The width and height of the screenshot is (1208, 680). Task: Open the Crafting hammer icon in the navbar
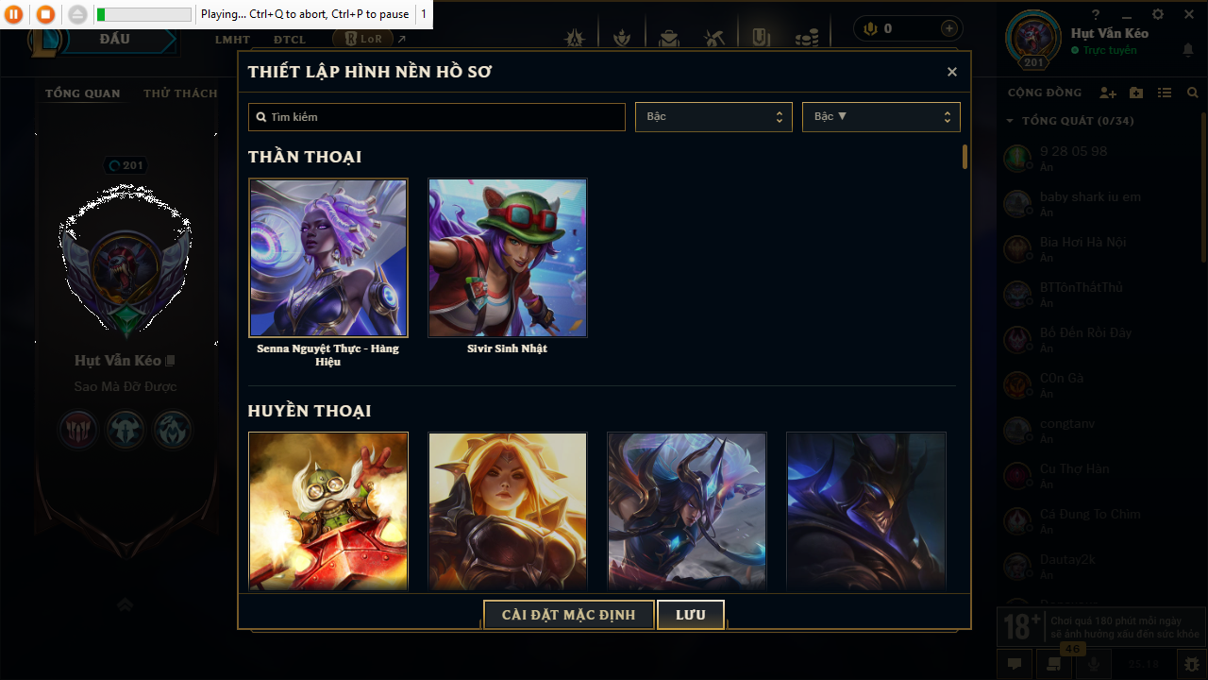tap(713, 38)
